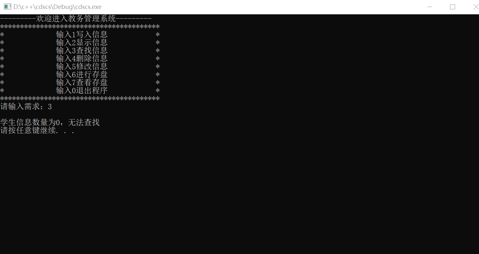Click the 请按任意键继续 prompt line
The height and width of the screenshot is (254, 479).
pyautogui.click(x=37, y=130)
